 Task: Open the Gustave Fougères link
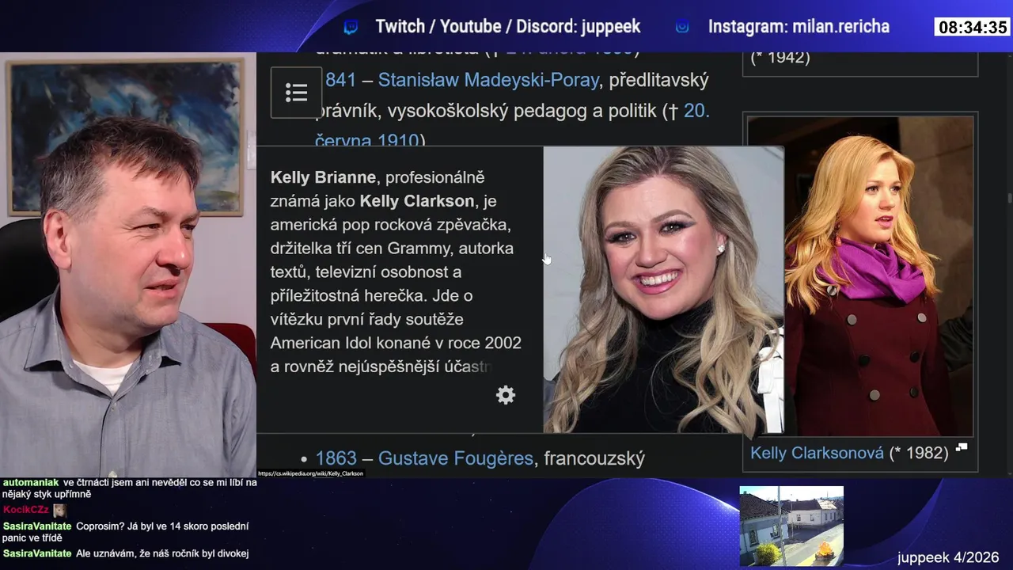point(456,458)
